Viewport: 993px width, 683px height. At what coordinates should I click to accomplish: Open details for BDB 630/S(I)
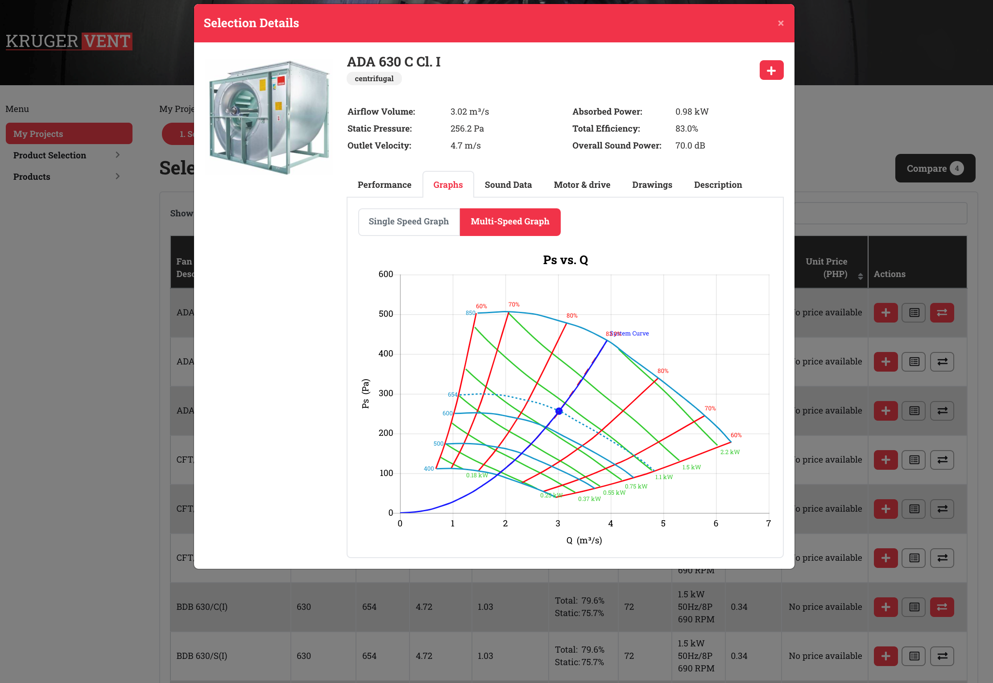914,656
